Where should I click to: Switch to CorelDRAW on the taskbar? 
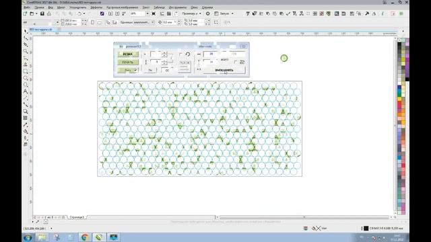point(99,237)
